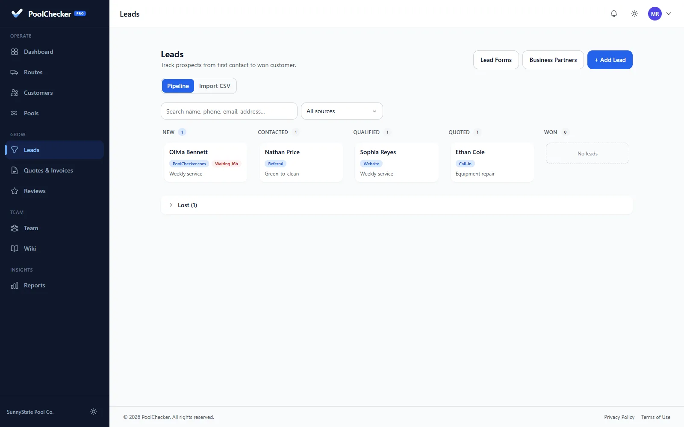
Task: Switch to the Import CSV tab
Action: coord(215,86)
